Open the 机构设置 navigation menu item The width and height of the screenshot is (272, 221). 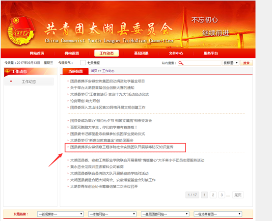point(72,53)
